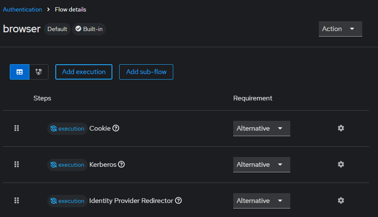Open the Action dropdown menu
378x217 pixels.
click(341, 29)
